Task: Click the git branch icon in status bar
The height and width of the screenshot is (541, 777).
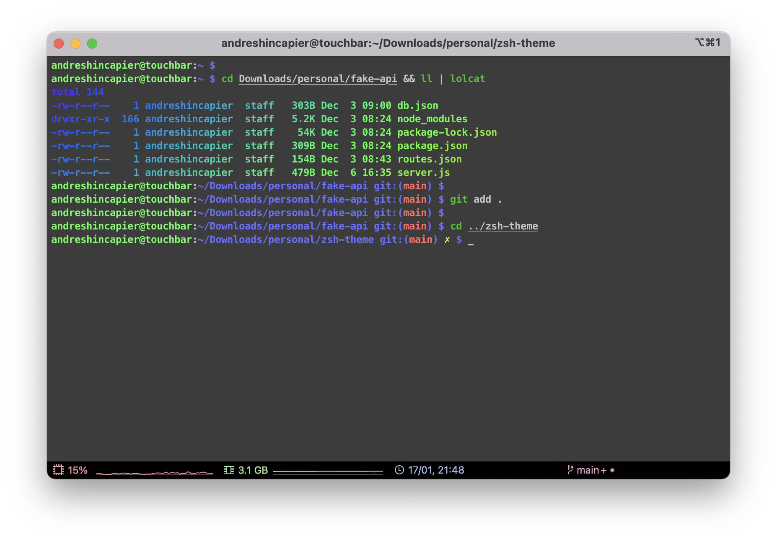Action: click(570, 470)
